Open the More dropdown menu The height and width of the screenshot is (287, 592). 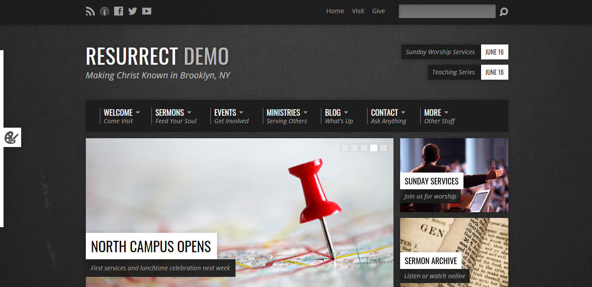(x=436, y=113)
